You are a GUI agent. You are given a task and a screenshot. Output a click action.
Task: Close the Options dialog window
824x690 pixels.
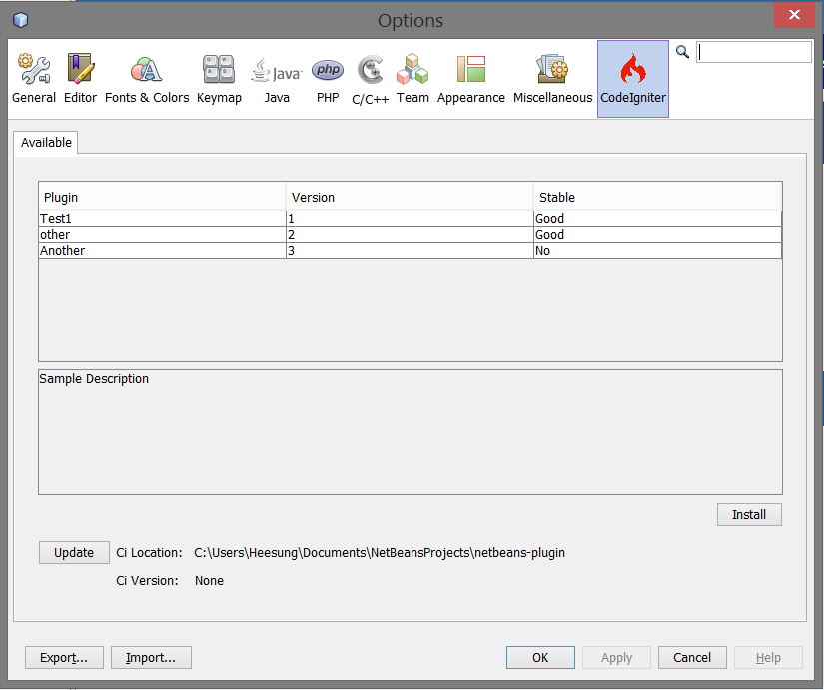point(794,15)
